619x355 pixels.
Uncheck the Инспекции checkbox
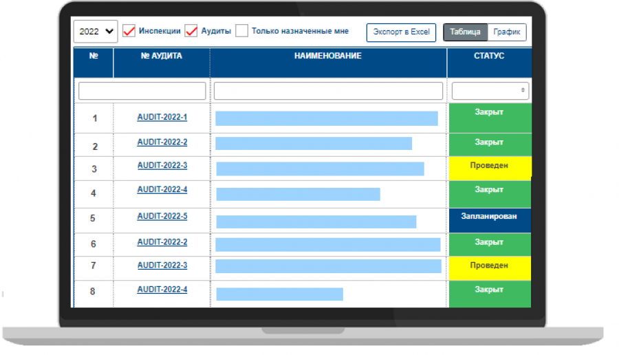[x=129, y=31]
